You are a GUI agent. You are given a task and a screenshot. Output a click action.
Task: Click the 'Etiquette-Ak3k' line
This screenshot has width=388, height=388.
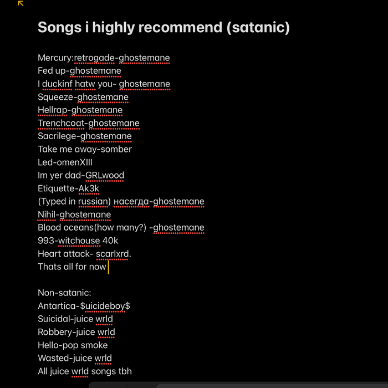coord(68,188)
